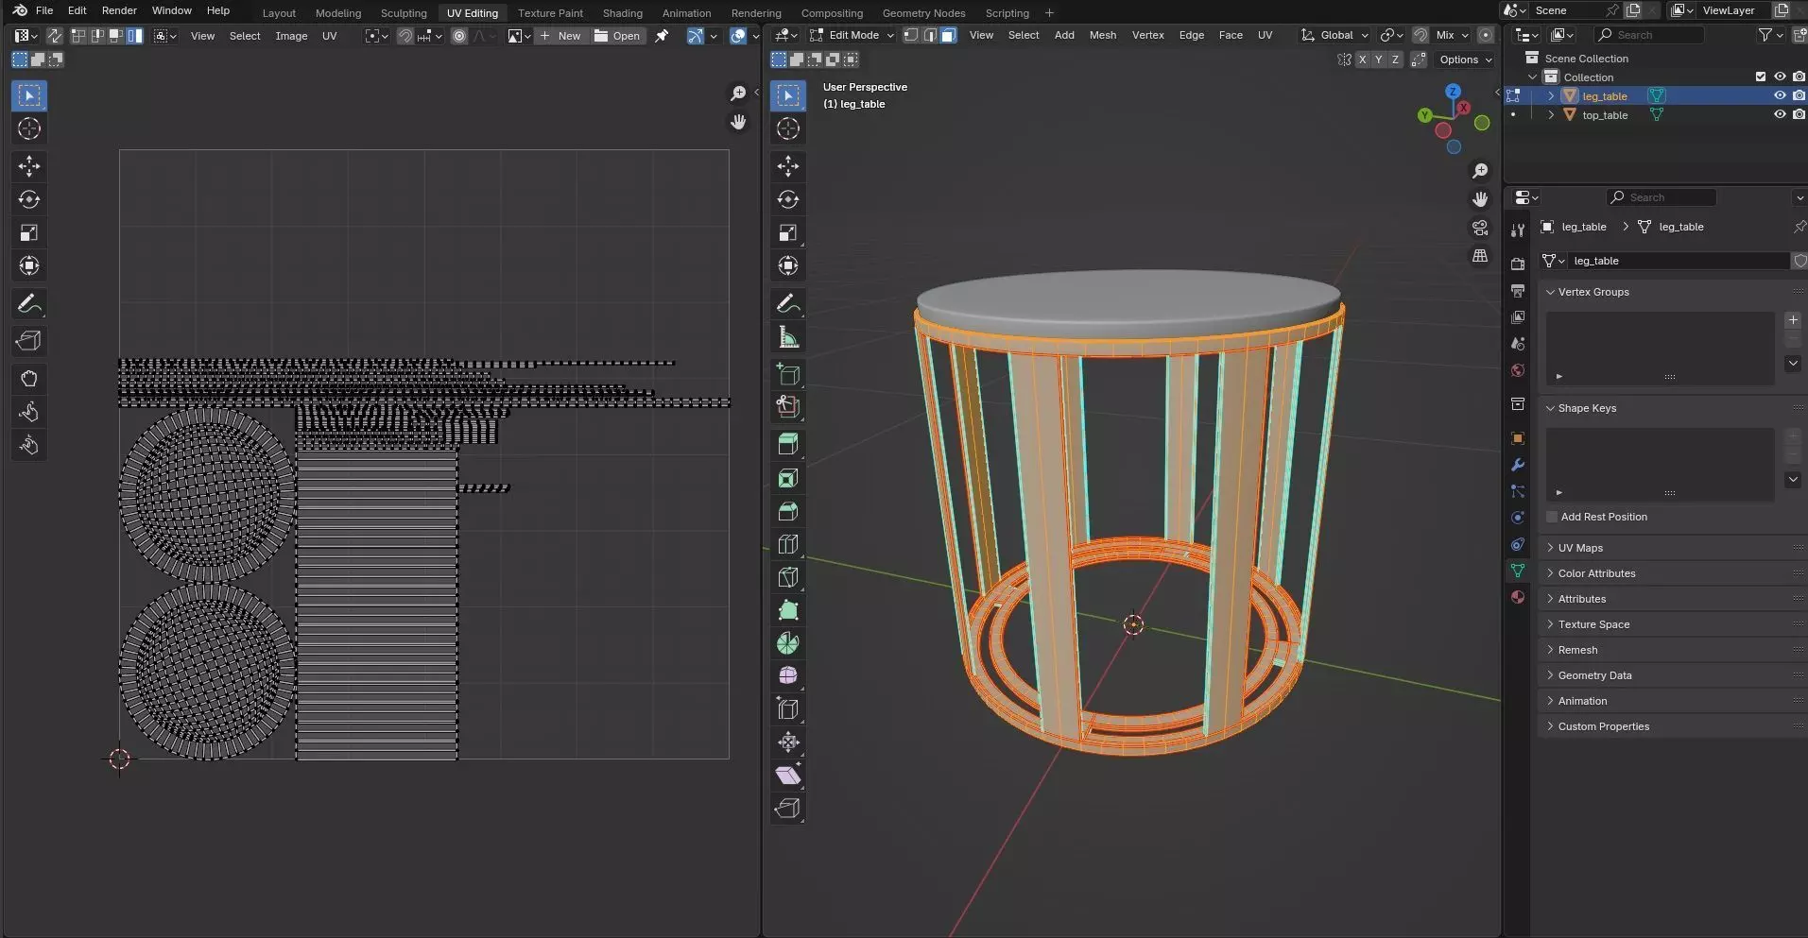Expand leg_table in the outliner
This screenshot has width=1808, height=938.
(x=1551, y=95)
